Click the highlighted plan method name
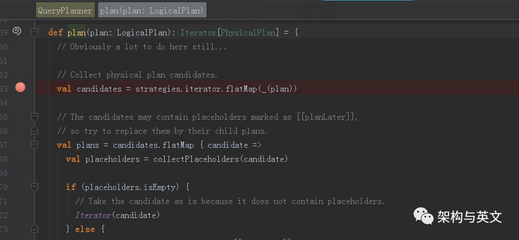519x240 pixels. 76,33
